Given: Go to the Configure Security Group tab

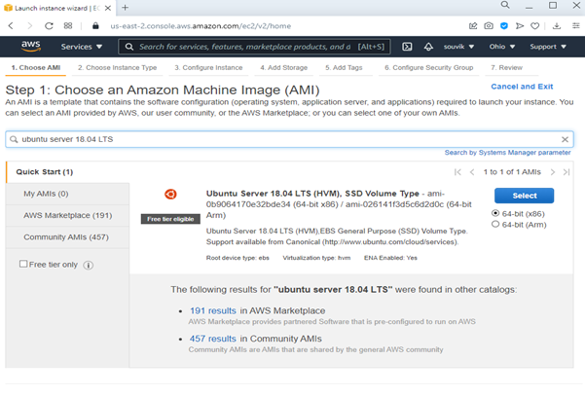Looking at the screenshot, I should [428, 68].
